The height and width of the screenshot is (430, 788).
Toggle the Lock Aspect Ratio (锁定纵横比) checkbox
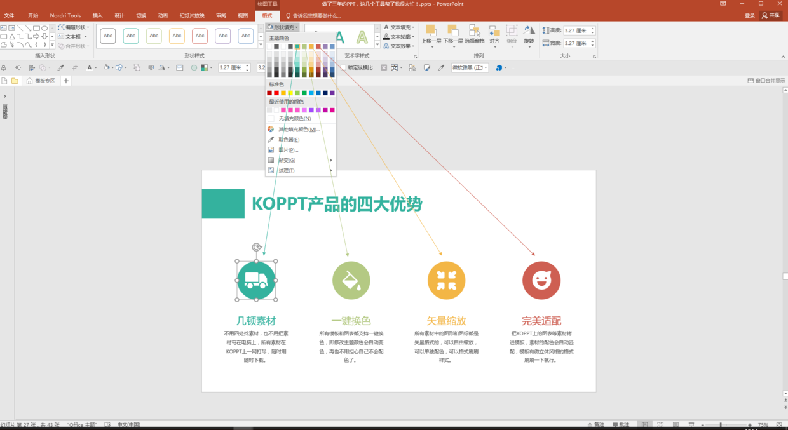[344, 67]
